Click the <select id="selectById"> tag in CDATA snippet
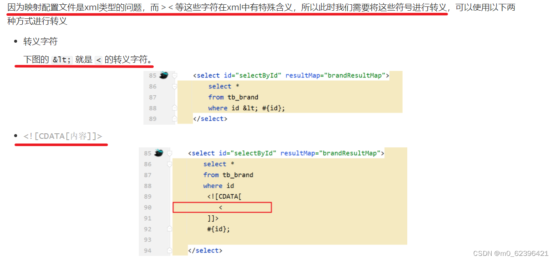This screenshot has height=261, width=555. point(286,153)
